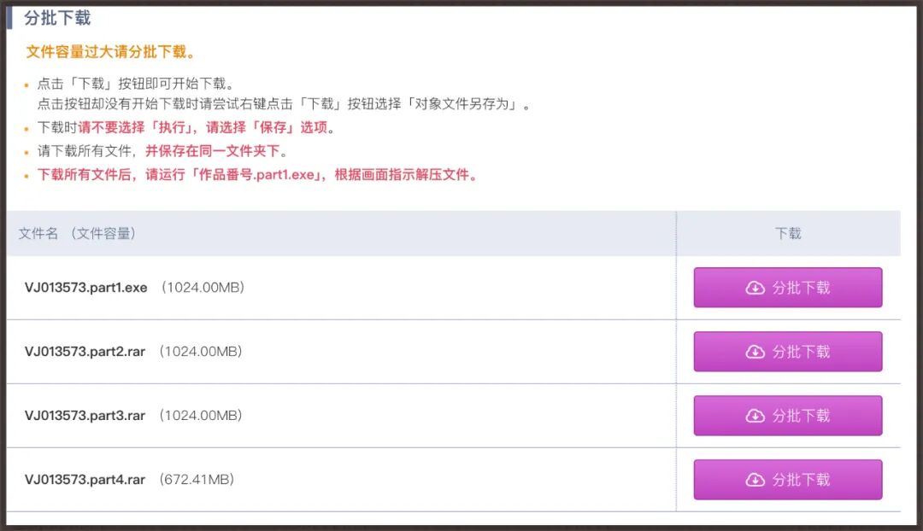Select the VJ013573.part2.rar file name
This screenshot has width=923, height=531.
pyautogui.click(x=85, y=352)
